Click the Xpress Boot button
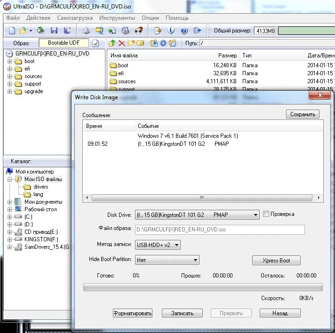The width and height of the screenshot is (335, 333). (276, 261)
